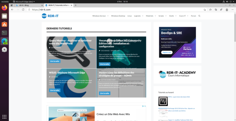This screenshot has height=121, width=236.
Task: Open PRTG supervision des baies MSA link
Action: point(179,97)
